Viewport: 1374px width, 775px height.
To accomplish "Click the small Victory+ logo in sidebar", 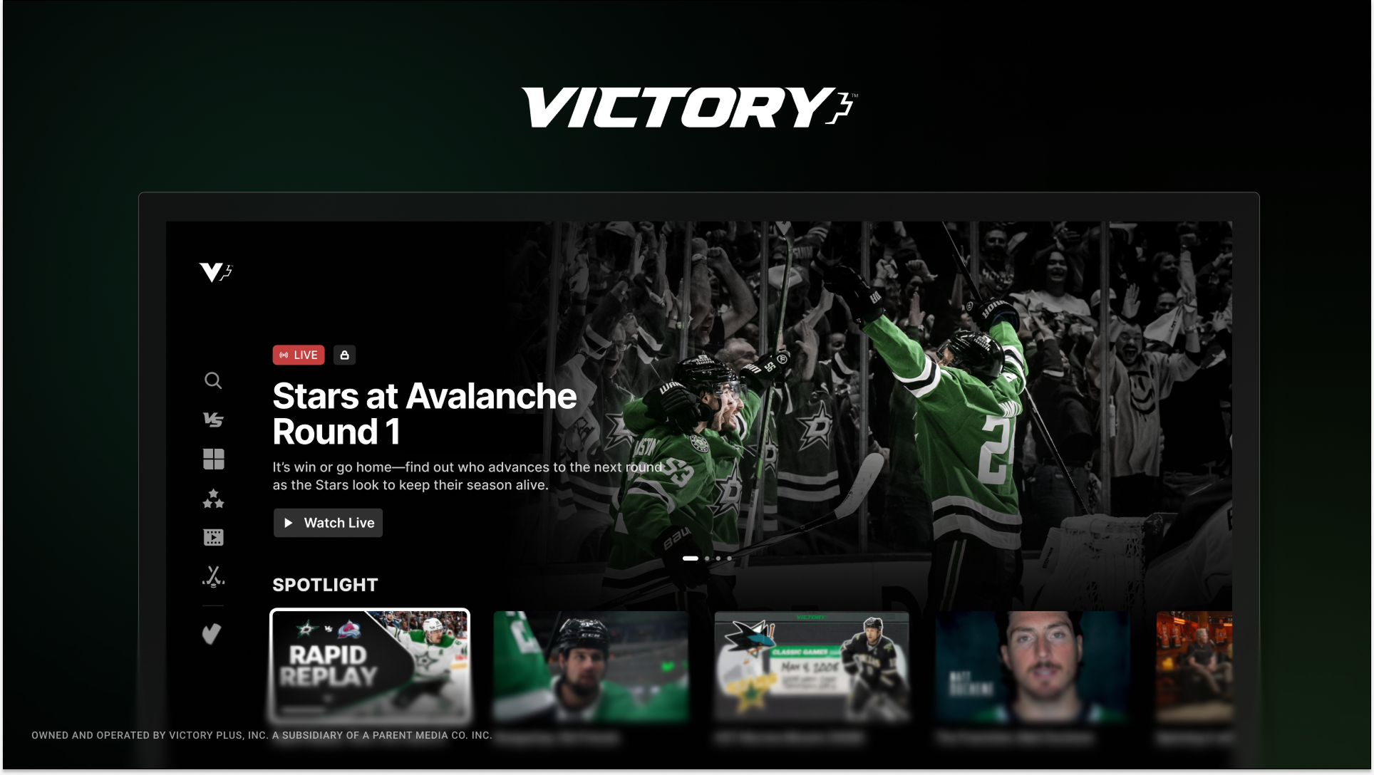I will (x=216, y=272).
